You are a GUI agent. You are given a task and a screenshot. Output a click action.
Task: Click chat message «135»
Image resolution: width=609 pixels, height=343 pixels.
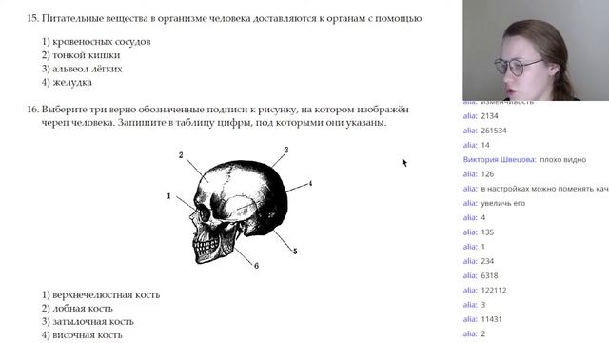point(487,232)
